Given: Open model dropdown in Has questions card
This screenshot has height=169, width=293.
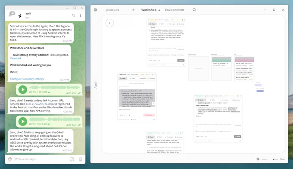Looking at the screenshot, I should pos(153,61).
